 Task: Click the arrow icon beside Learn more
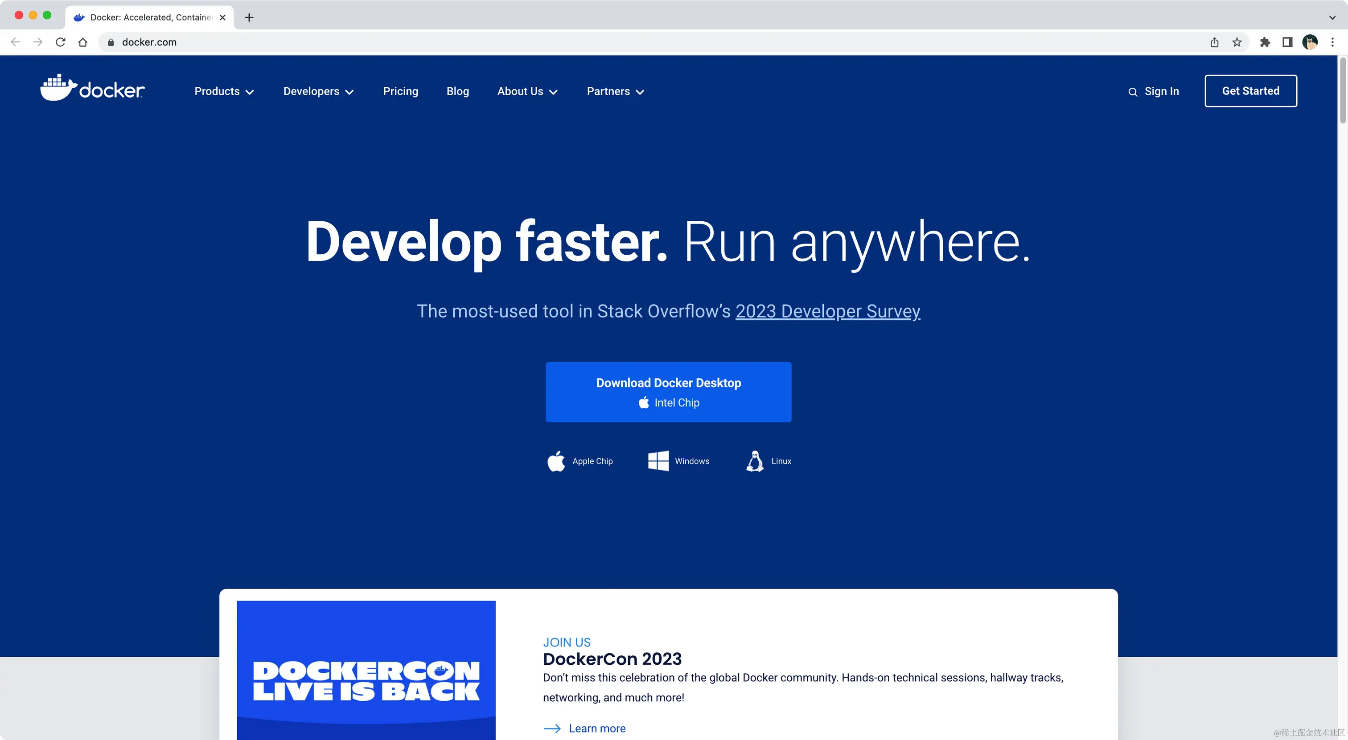coord(552,728)
